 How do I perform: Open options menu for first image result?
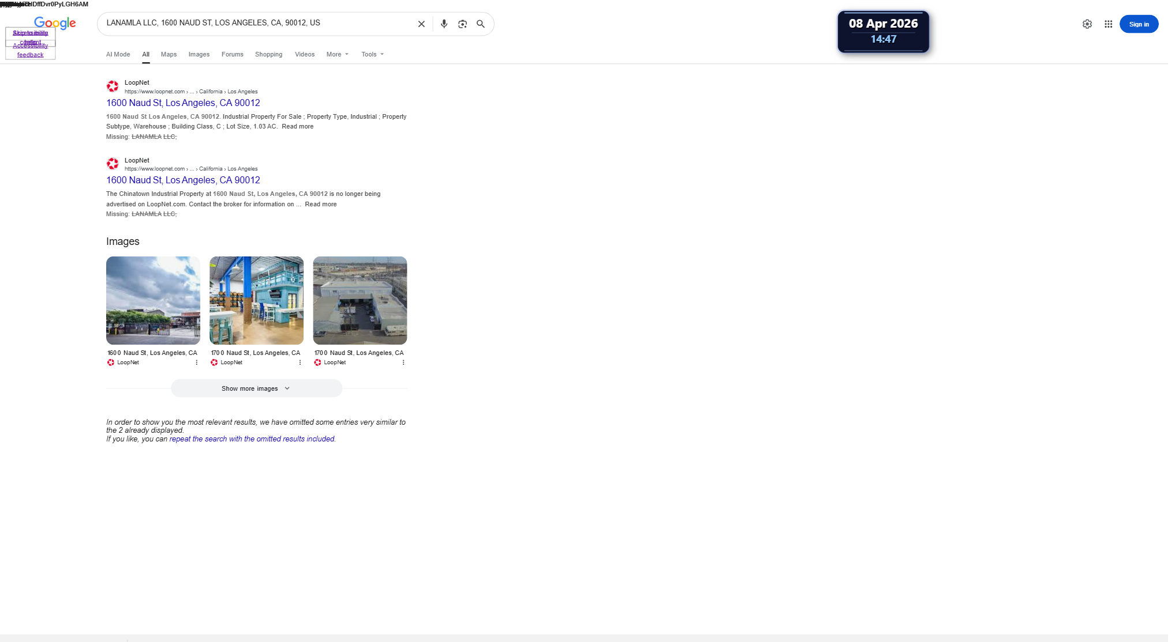197,362
